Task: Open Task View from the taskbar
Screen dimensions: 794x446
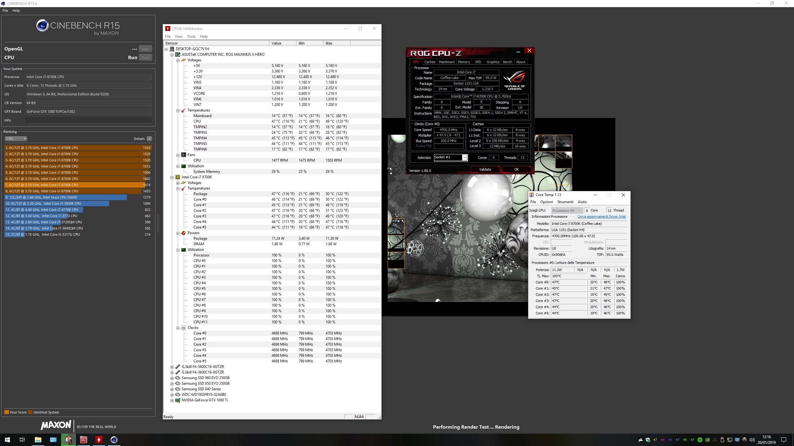Action: [22, 440]
